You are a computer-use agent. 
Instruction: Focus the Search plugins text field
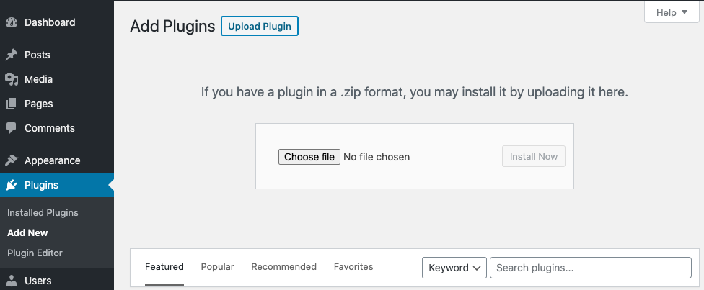tap(590, 268)
